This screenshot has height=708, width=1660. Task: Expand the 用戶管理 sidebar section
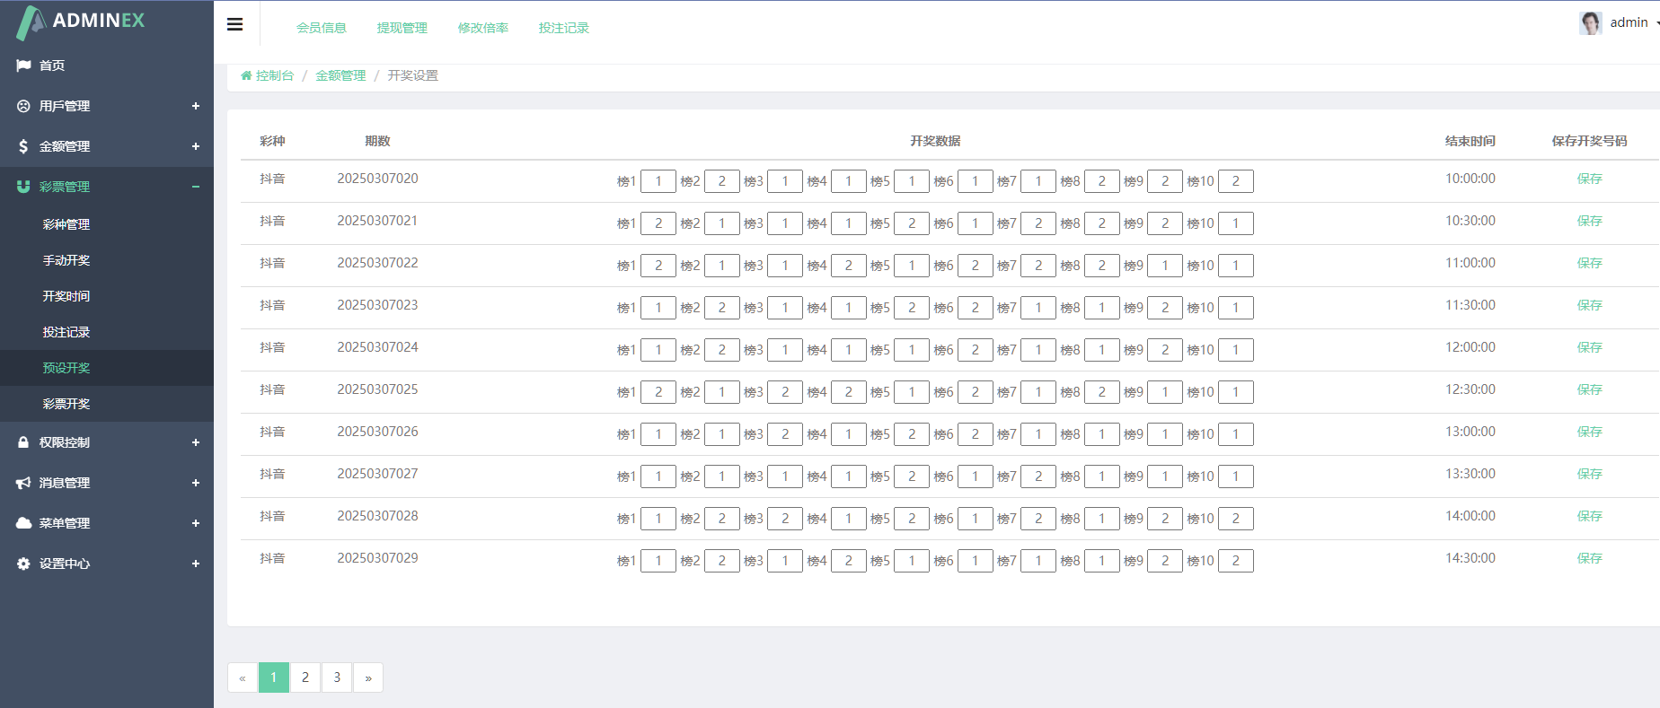195,106
